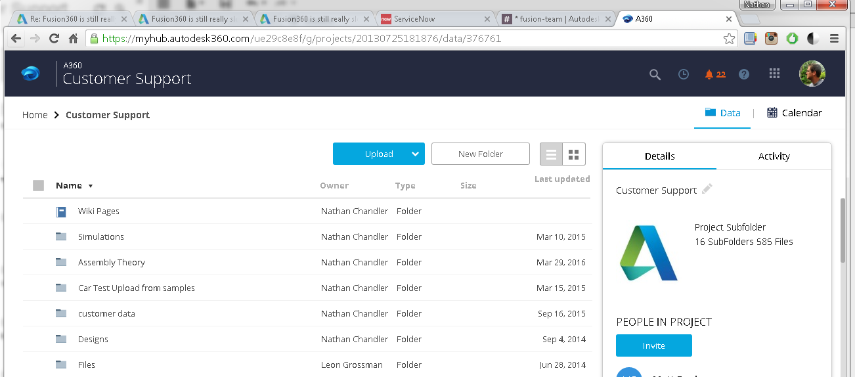Sort by Name column arrow

(x=91, y=186)
